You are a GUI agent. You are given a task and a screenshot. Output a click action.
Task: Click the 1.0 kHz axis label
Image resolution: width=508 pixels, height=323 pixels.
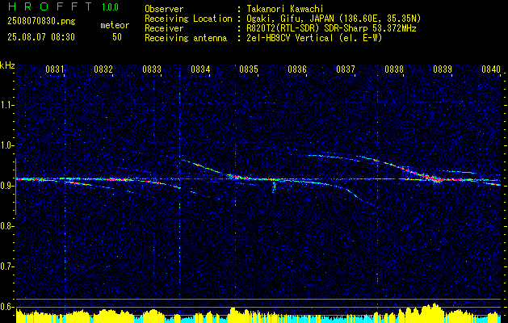tap(6, 145)
